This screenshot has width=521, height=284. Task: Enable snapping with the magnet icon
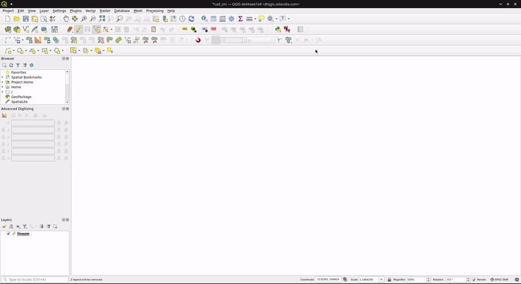[198, 40]
